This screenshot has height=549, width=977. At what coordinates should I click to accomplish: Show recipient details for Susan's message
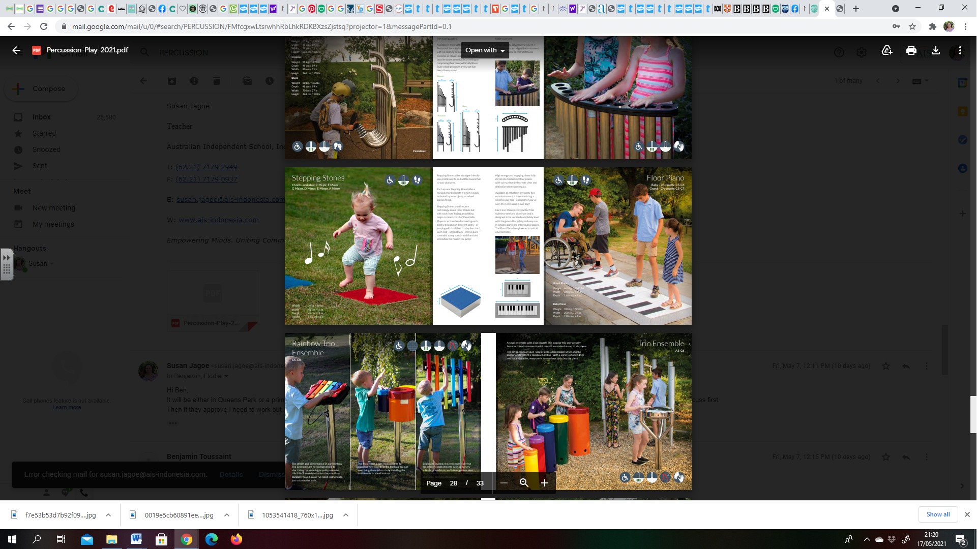[226, 376]
